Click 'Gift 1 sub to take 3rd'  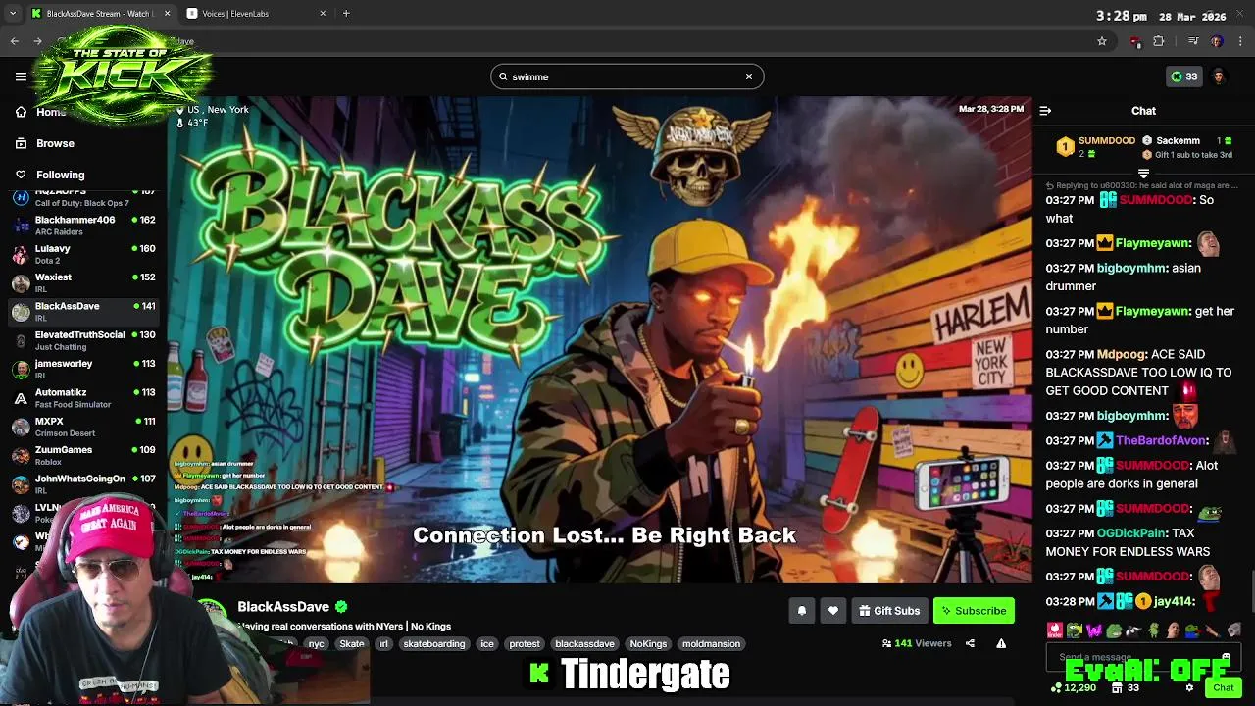pyautogui.click(x=1187, y=155)
